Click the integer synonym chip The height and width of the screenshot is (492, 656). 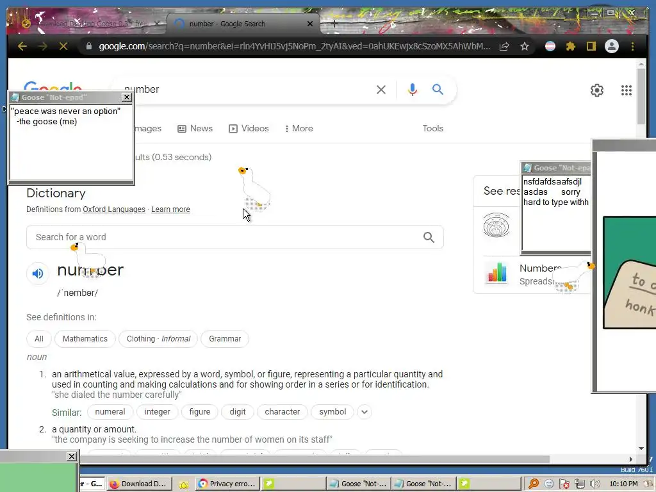tap(158, 412)
